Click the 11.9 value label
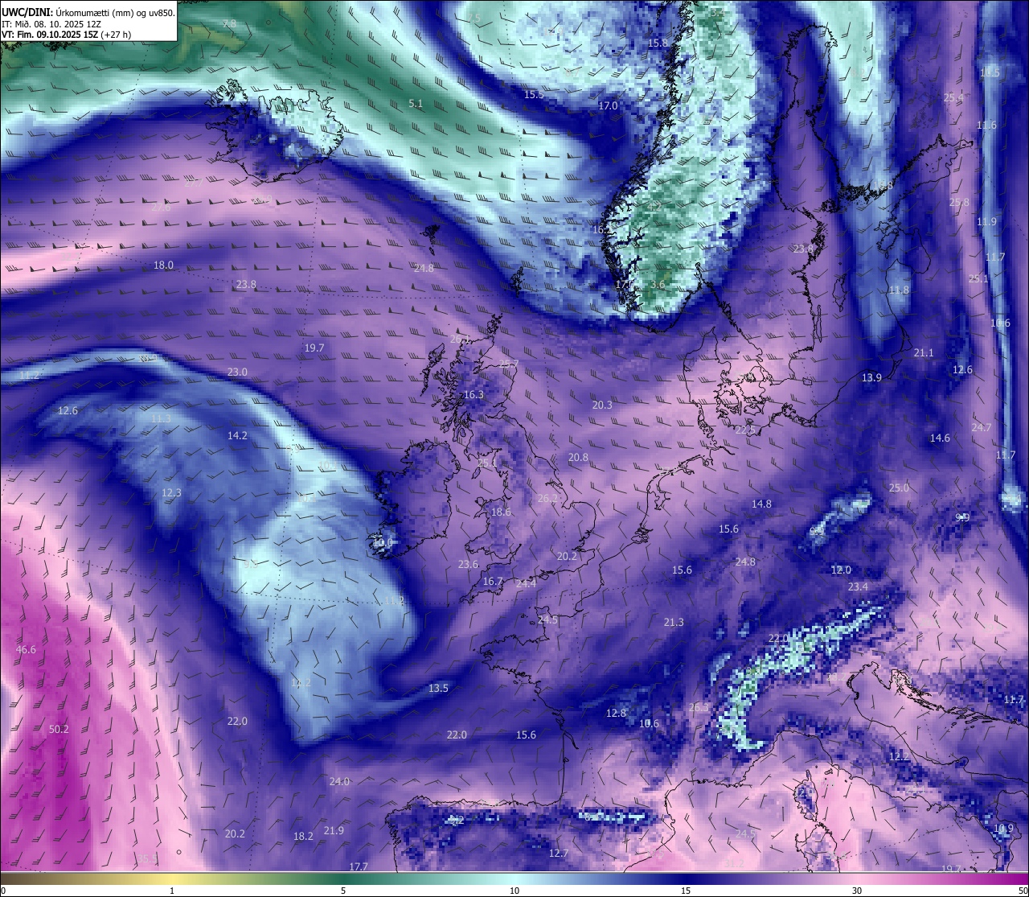Viewport: 1029px width, 897px height. [x=986, y=221]
